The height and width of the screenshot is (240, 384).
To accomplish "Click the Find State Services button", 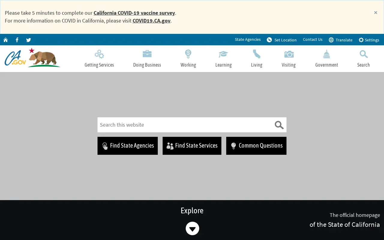I will click(x=192, y=146).
